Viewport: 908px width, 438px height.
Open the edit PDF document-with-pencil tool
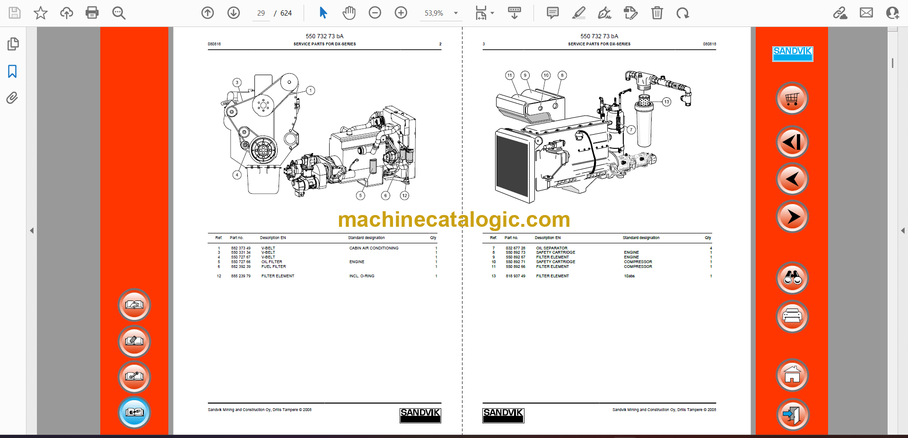(x=630, y=13)
